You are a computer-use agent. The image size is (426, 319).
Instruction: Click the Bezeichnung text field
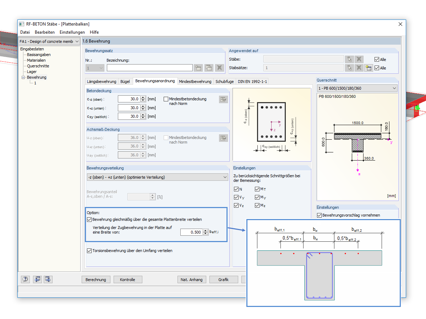150,68
